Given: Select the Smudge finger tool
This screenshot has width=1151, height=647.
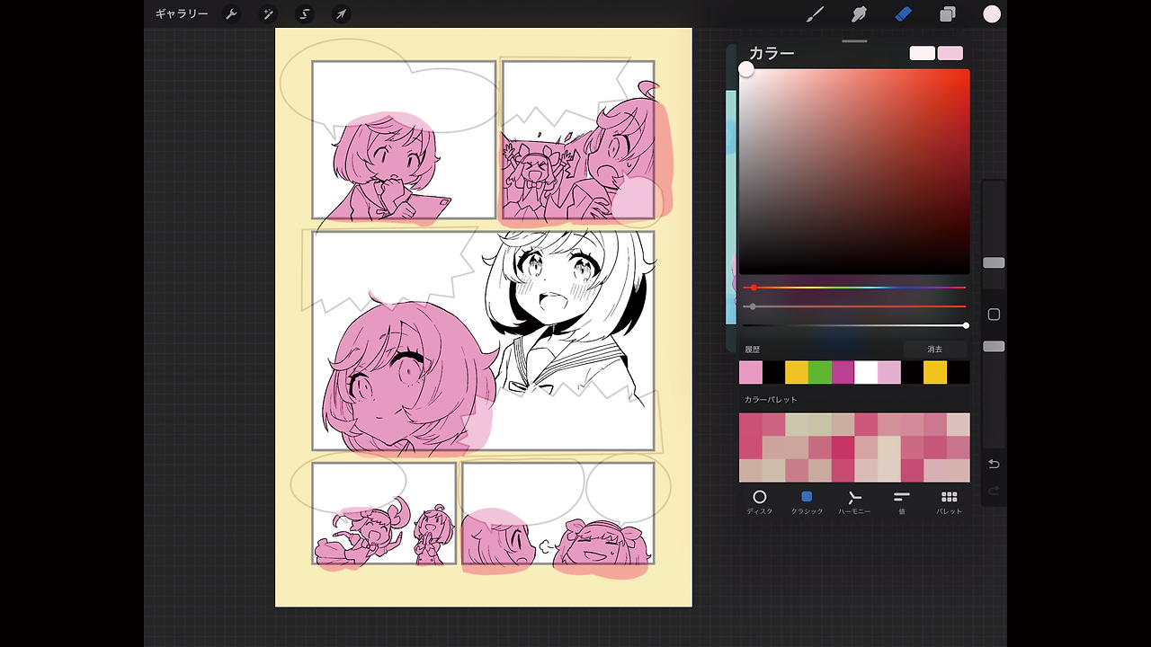Looking at the screenshot, I should tap(859, 14).
